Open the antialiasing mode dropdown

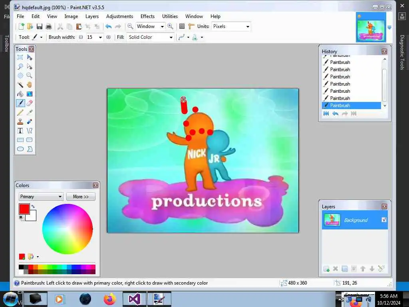point(188,37)
